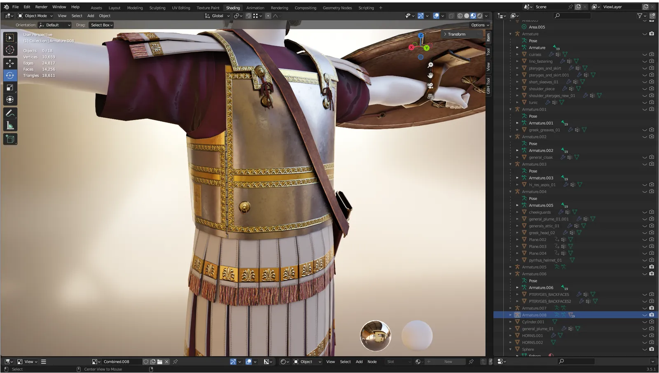Select the Armature.008 row in outliner
The height and width of the screenshot is (373, 659).
click(575, 315)
